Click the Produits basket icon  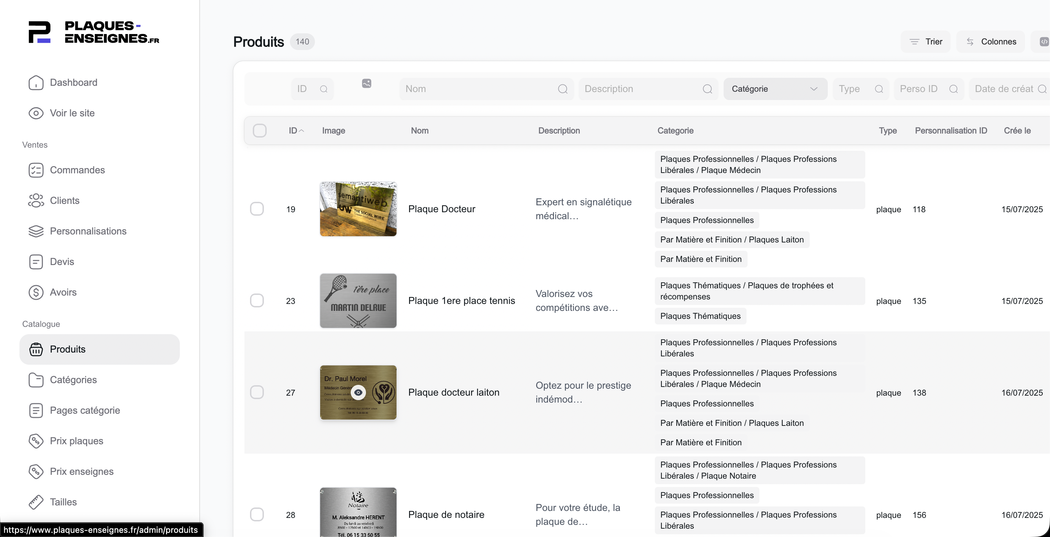click(36, 349)
